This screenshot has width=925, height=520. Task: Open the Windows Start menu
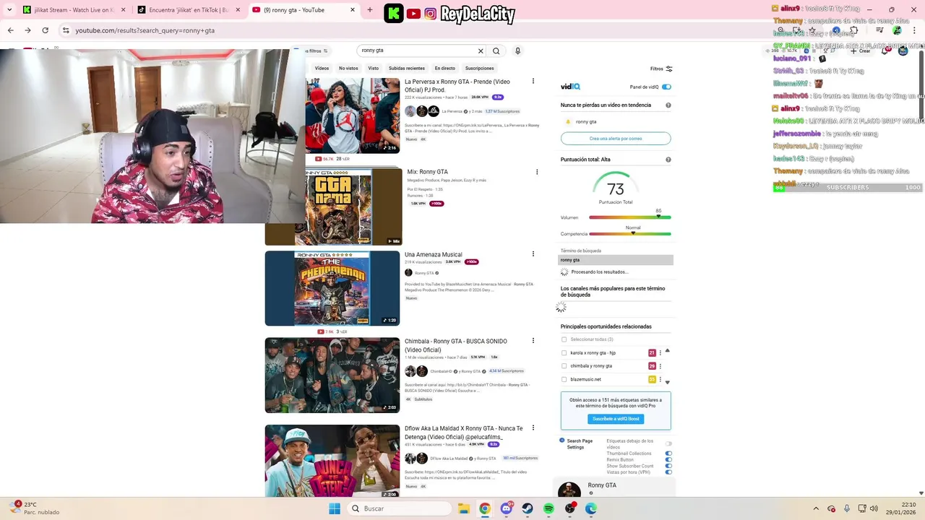coord(335,508)
